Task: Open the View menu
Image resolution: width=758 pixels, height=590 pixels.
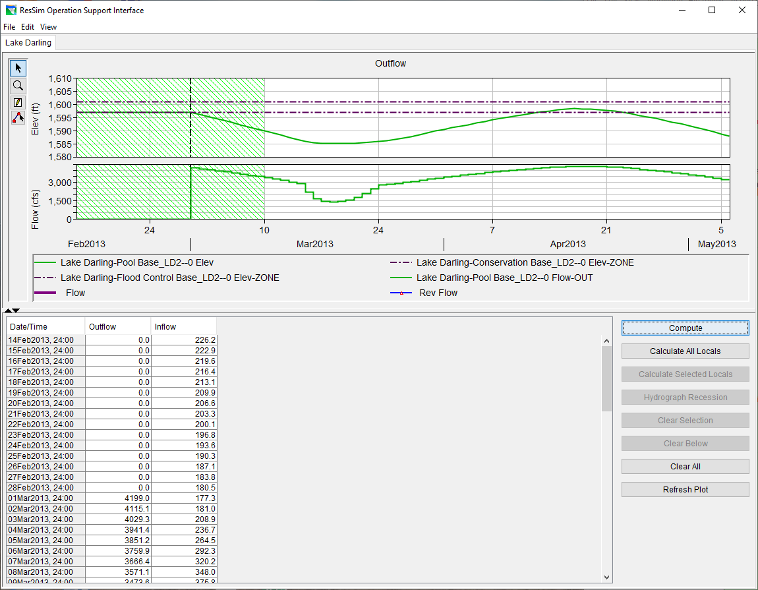Action: [x=48, y=27]
